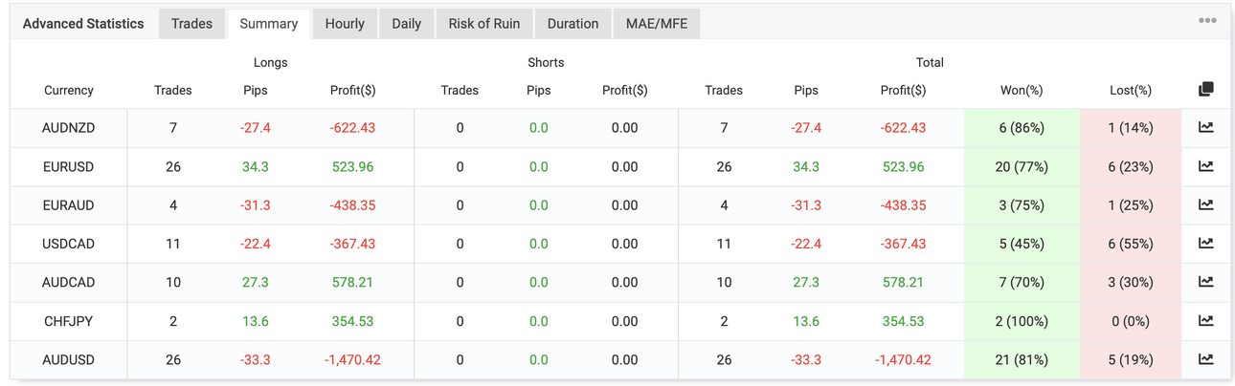The width and height of the screenshot is (1235, 386).
Task: Click the Lost(%) column header
Action: pyautogui.click(x=1131, y=90)
